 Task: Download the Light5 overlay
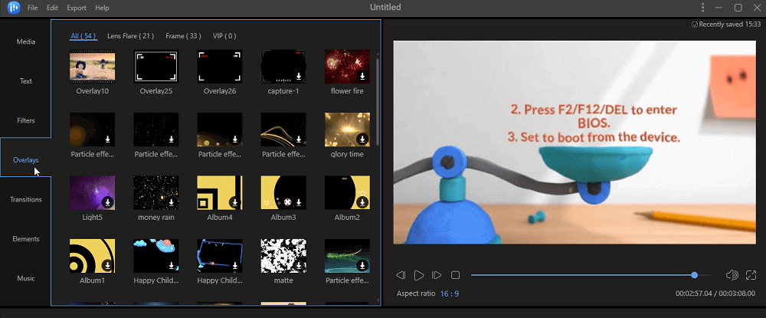coord(108,202)
